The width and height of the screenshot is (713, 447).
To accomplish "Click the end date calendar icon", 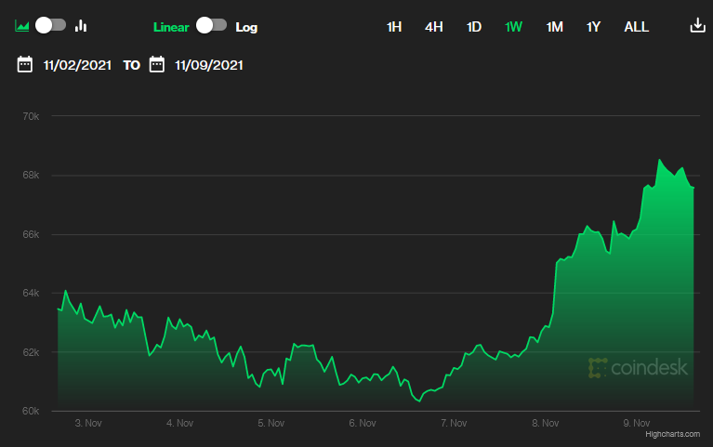I will 157,65.
